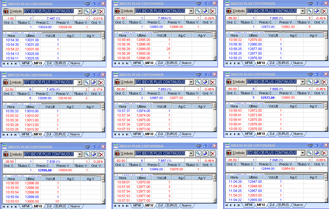
Task: Click the document checkmark icon in the -0.28% window
Action: [94, 154]
